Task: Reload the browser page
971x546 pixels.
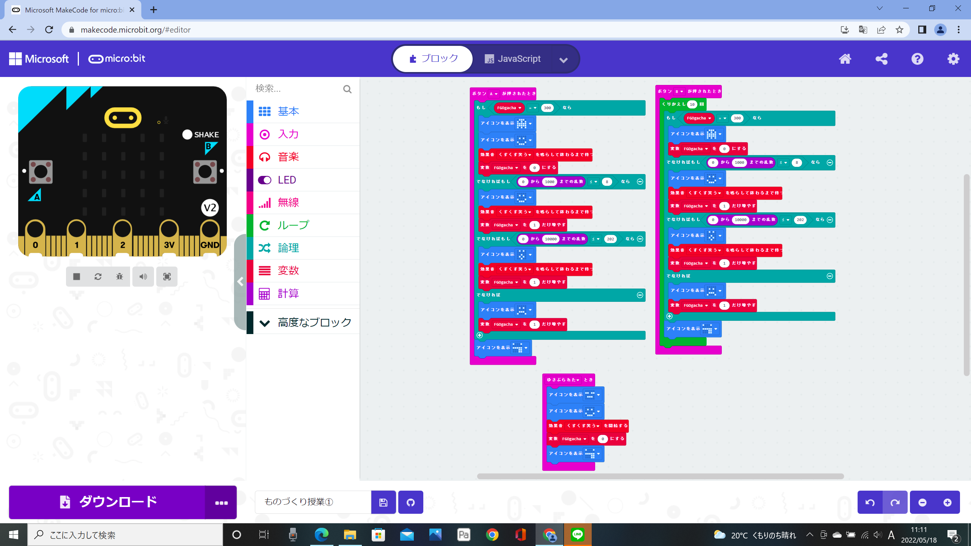Action: point(49,30)
